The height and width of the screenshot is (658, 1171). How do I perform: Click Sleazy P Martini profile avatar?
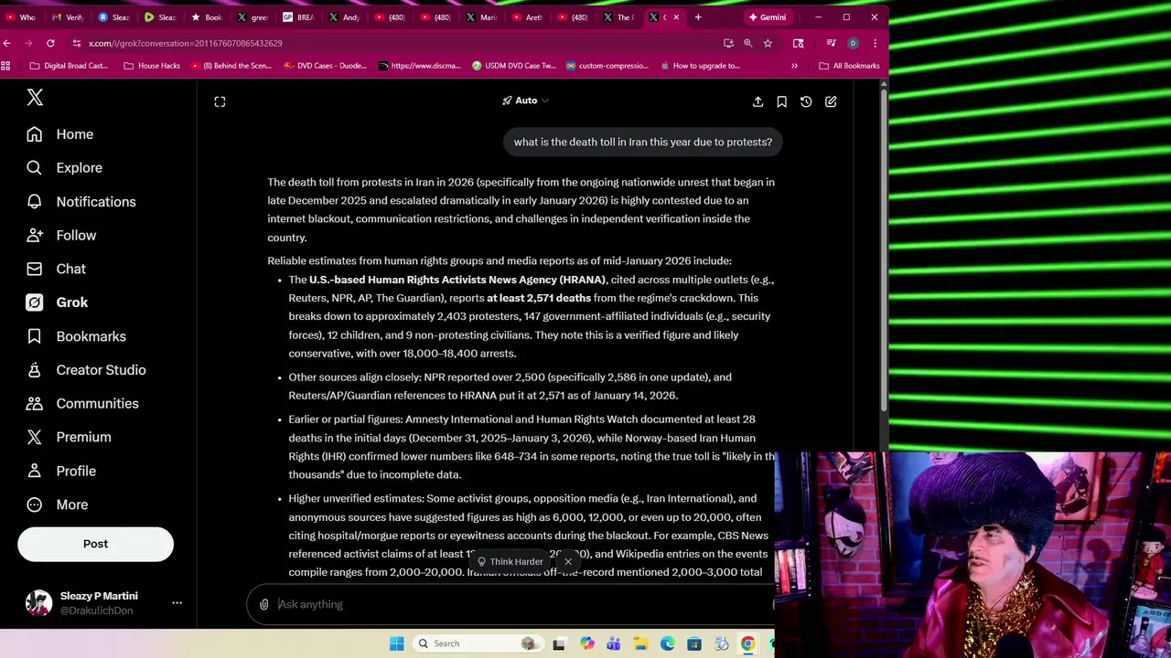(x=38, y=602)
